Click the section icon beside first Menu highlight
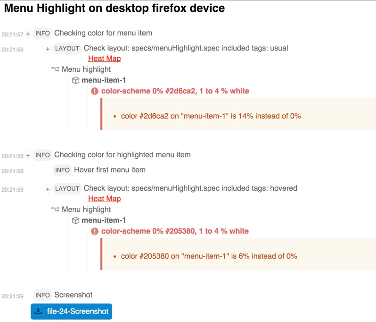Screen dimensions: 376x322 point(55,69)
